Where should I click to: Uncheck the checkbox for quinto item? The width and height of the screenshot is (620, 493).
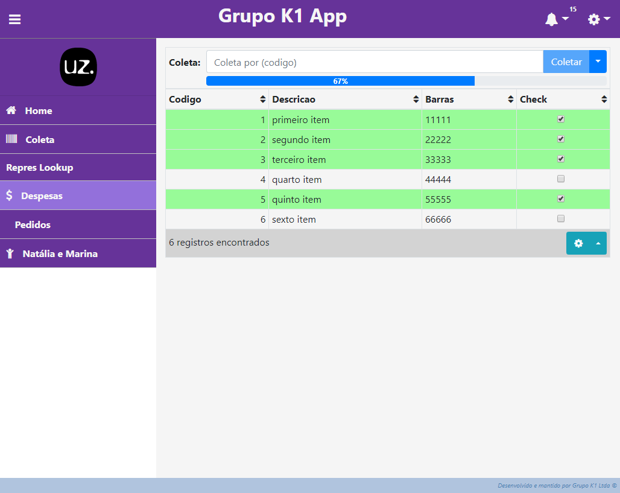(x=561, y=199)
